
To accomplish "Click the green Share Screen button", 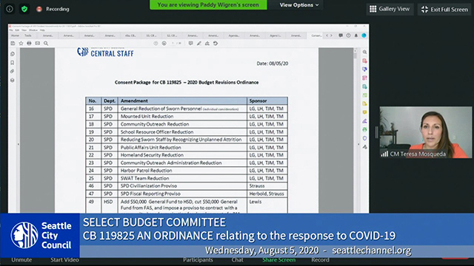I will 278,259.
